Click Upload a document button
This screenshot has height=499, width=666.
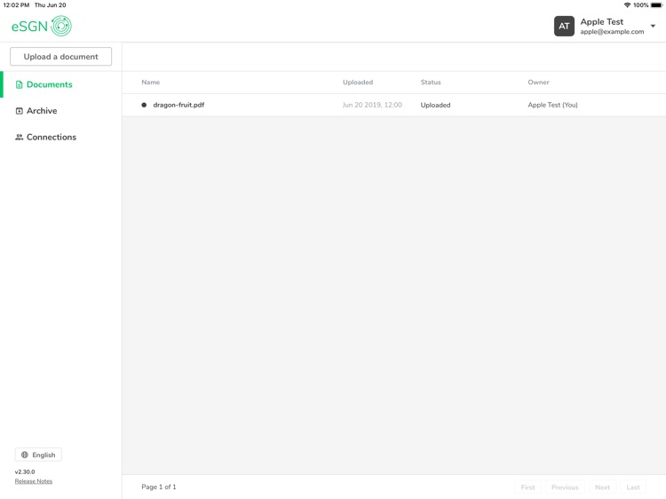[x=60, y=57]
